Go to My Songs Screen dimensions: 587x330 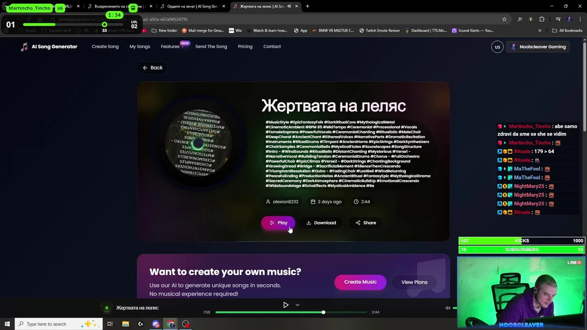point(140,46)
